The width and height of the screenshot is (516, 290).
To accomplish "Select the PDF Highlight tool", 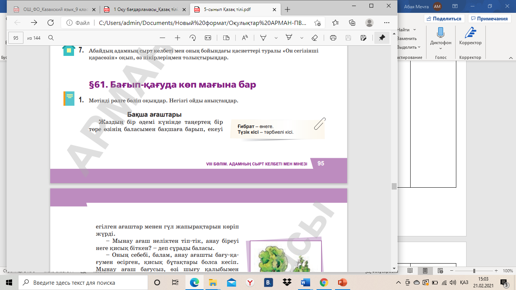I will click(x=289, y=38).
